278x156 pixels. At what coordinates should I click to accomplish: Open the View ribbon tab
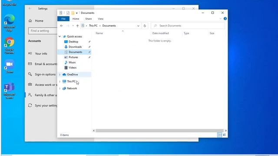point(100,19)
